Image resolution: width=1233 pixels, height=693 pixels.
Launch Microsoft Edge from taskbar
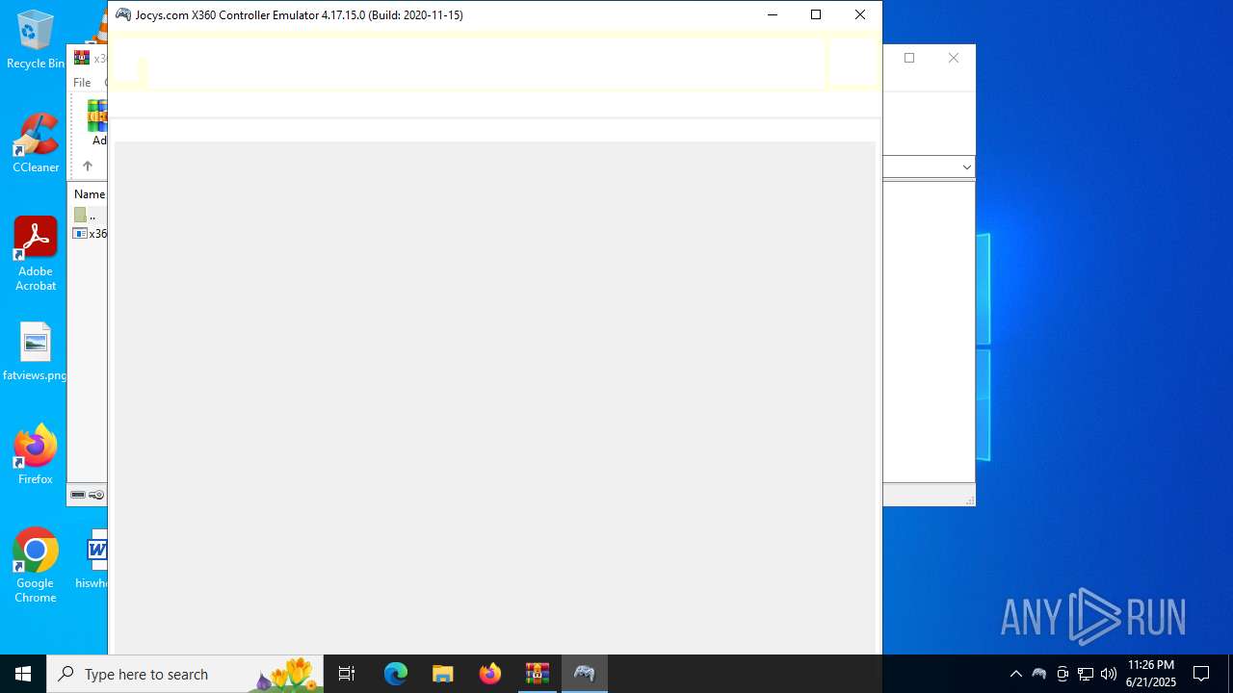coord(396,674)
